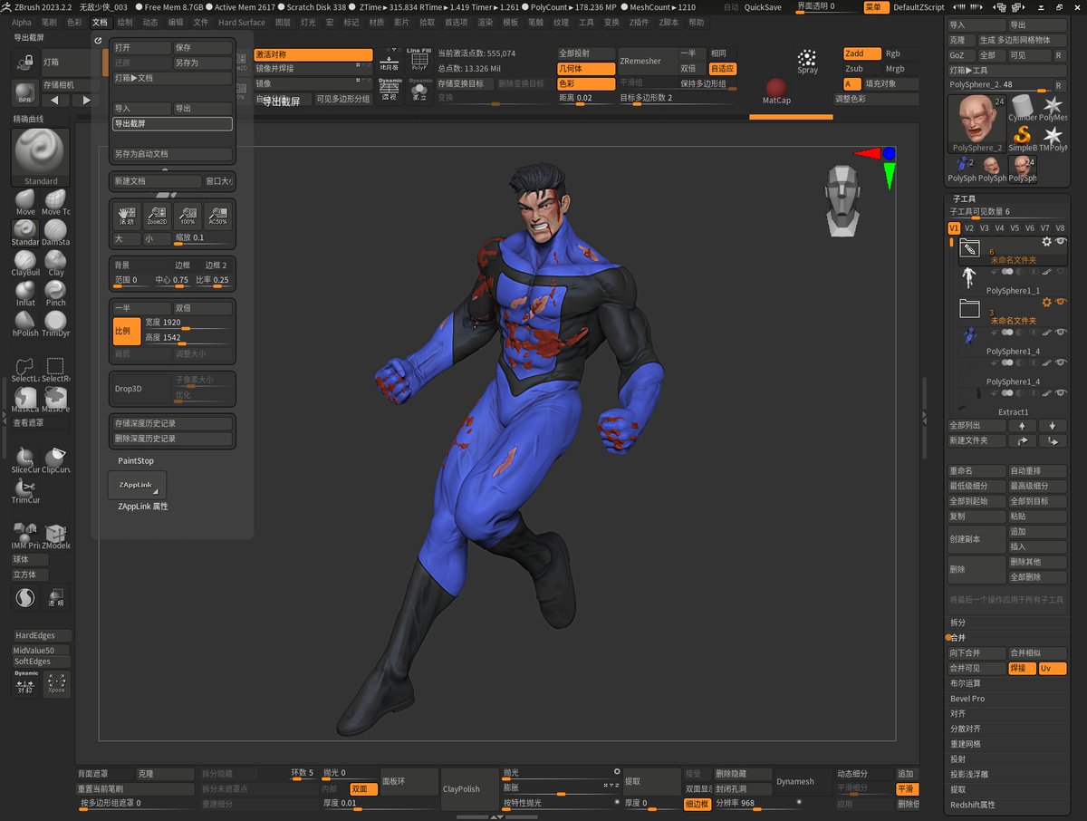Select the Clay brush
This screenshot has height=821, width=1087.
55,263
